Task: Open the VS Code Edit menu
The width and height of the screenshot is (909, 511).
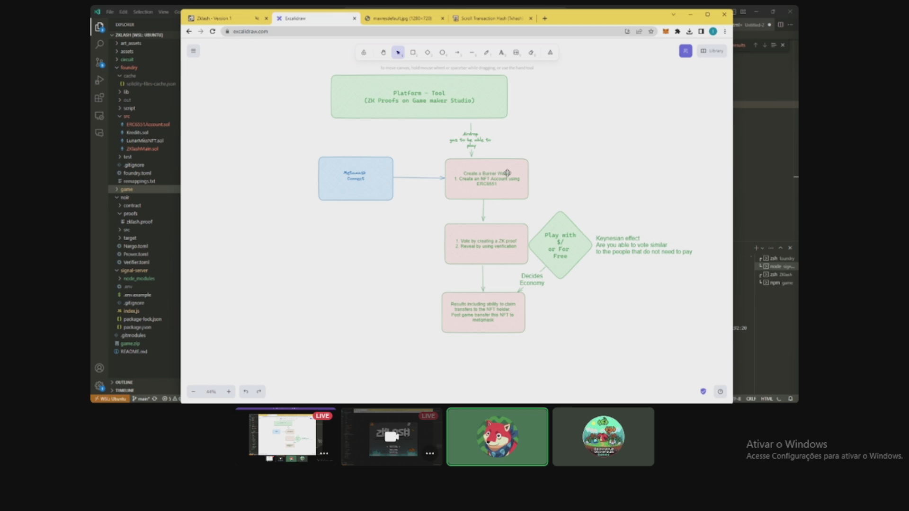Action: (x=124, y=12)
